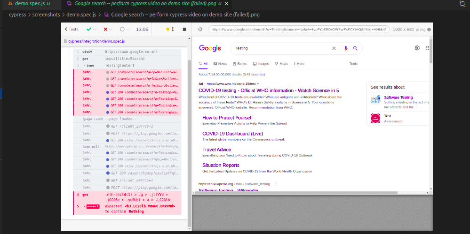470x234 pixels.
Task: Expand the breadcrumb item 'screenshots'
Action: click(46, 15)
